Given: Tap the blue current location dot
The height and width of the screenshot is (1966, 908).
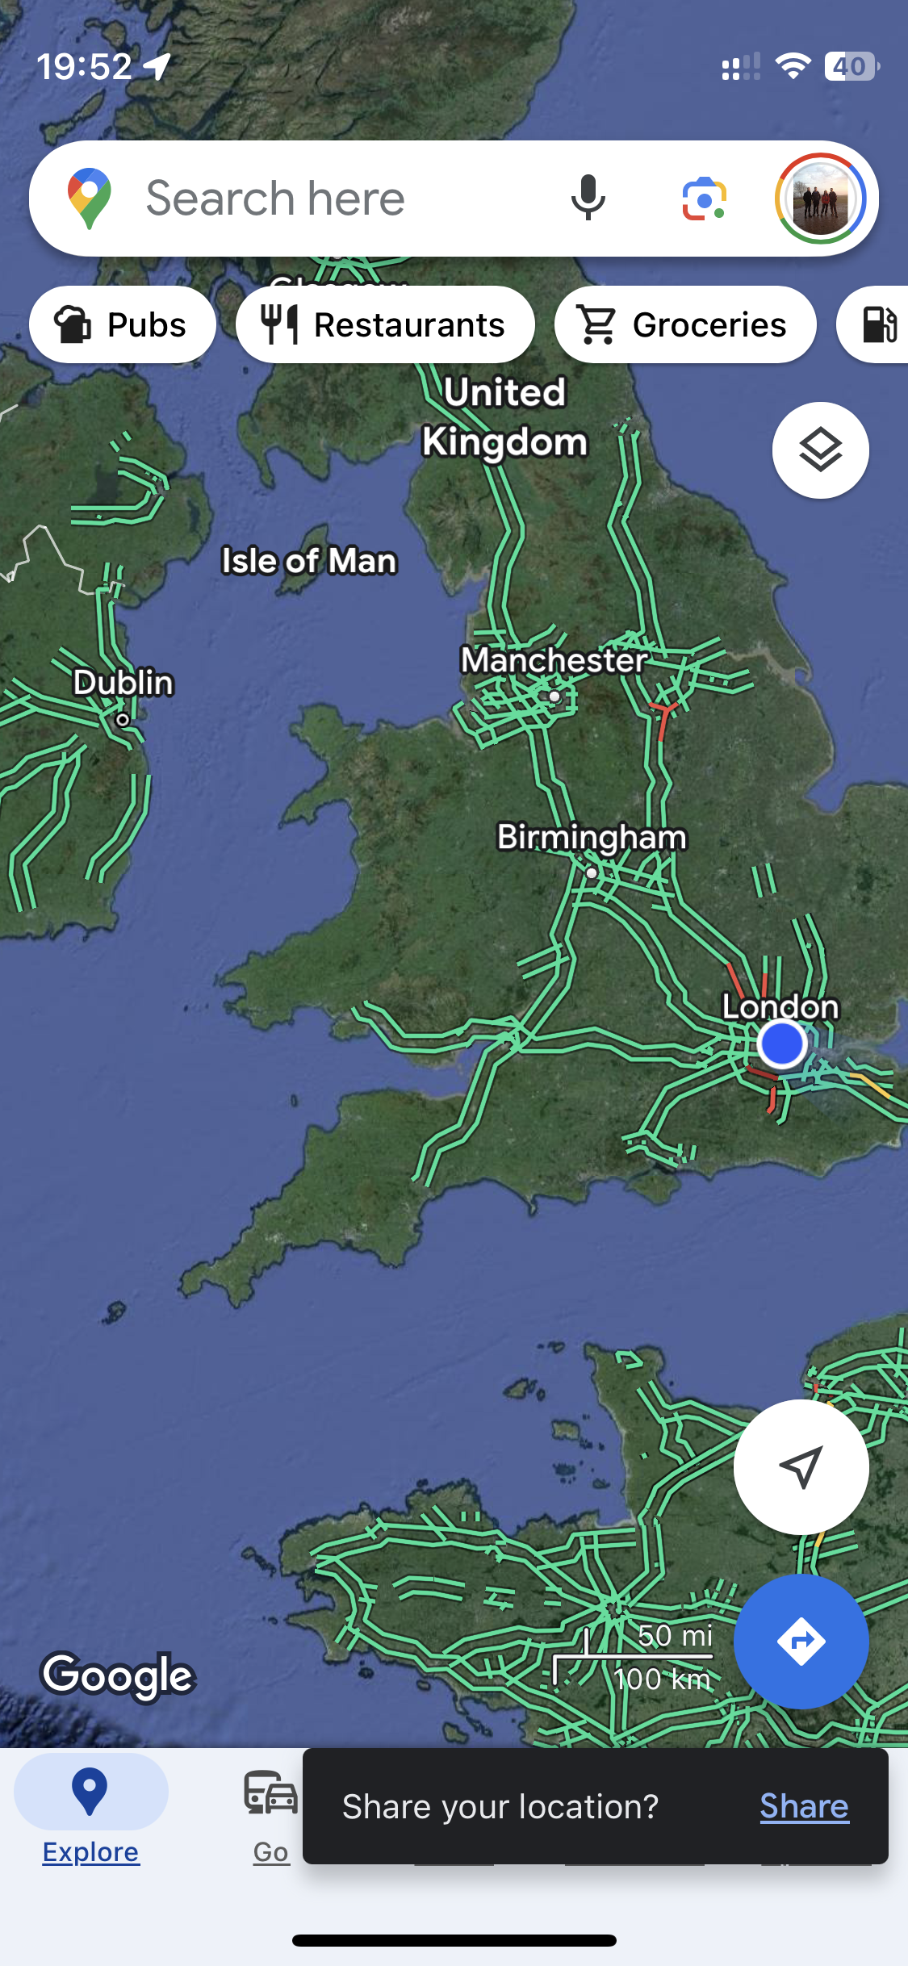Looking at the screenshot, I should click(782, 1044).
